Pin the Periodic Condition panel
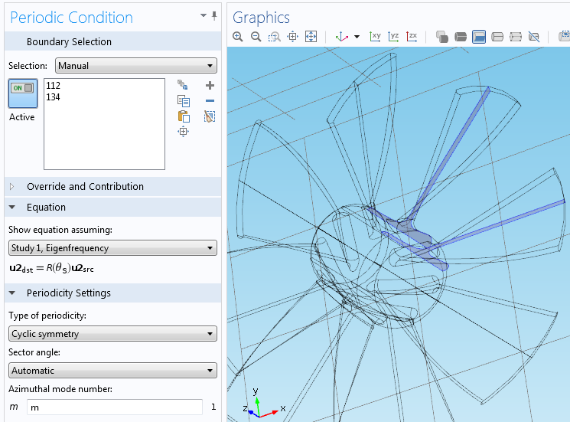The image size is (570, 422). (214, 15)
